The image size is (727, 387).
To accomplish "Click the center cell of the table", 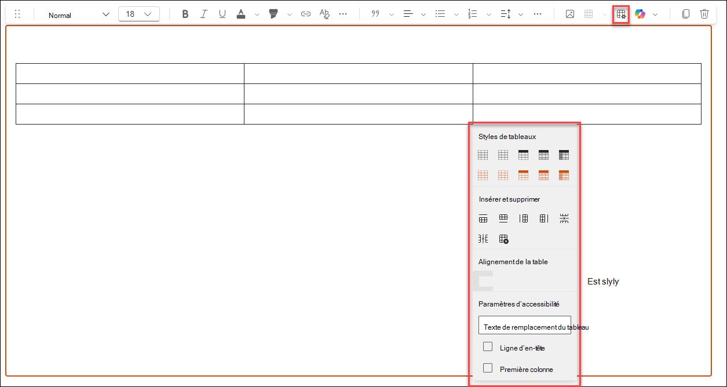I will pos(359,94).
